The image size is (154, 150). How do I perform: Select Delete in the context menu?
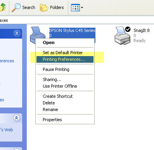pyautogui.click(x=65, y=103)
